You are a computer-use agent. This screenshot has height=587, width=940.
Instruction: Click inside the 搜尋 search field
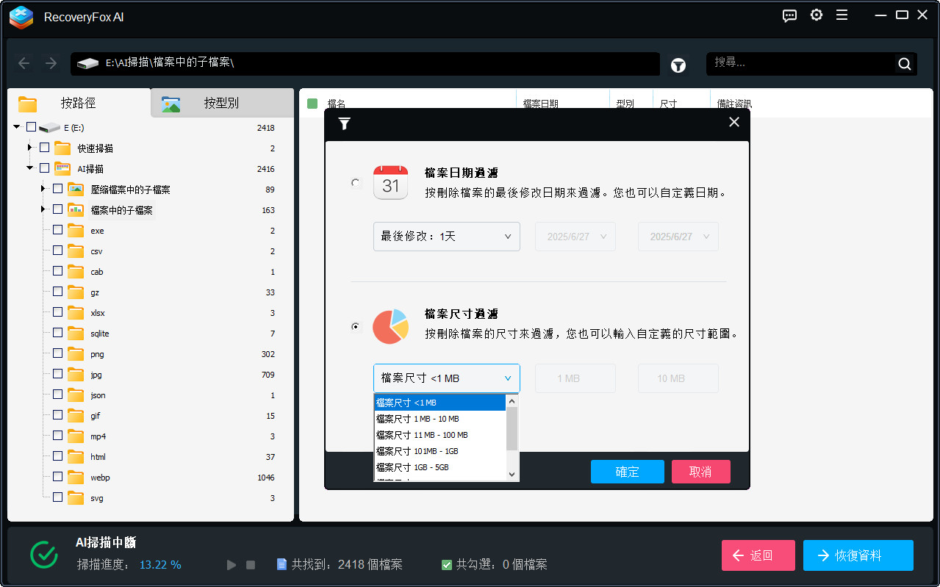tap(794, 64)
